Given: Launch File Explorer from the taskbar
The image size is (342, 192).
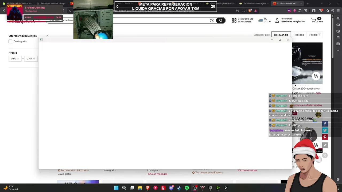Looking at the screenshot, I should (140, 188).
